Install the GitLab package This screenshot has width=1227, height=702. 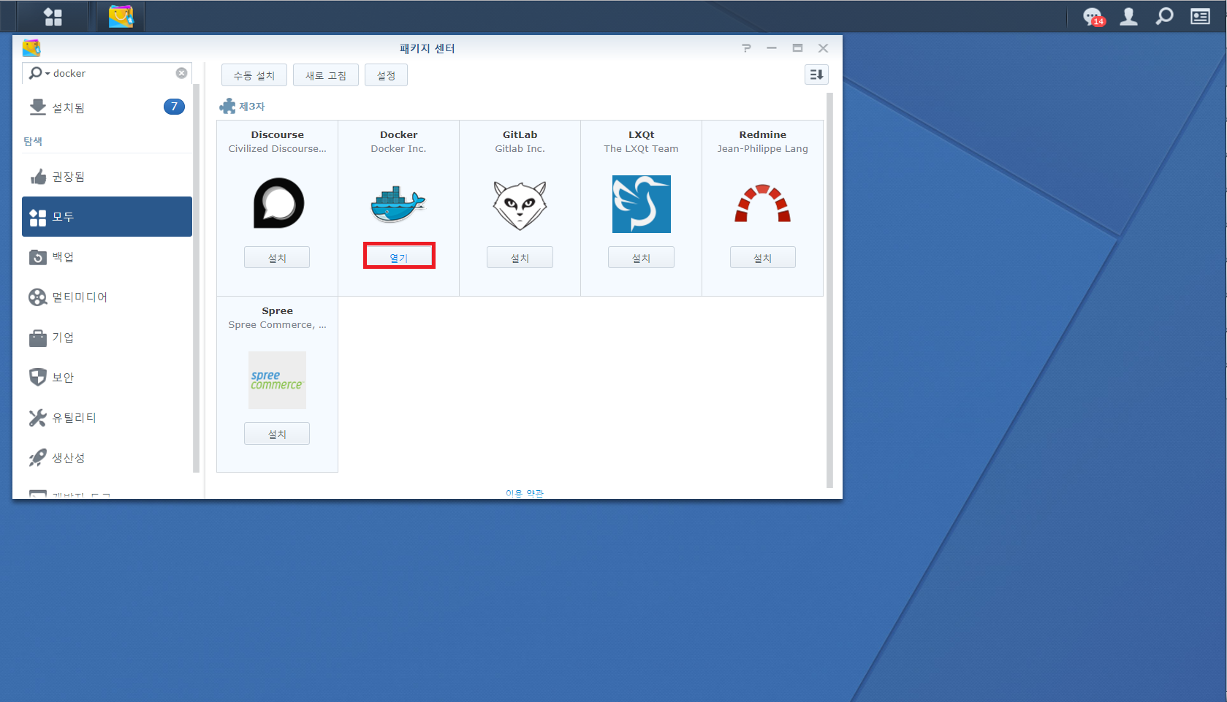tap(520, 258)
